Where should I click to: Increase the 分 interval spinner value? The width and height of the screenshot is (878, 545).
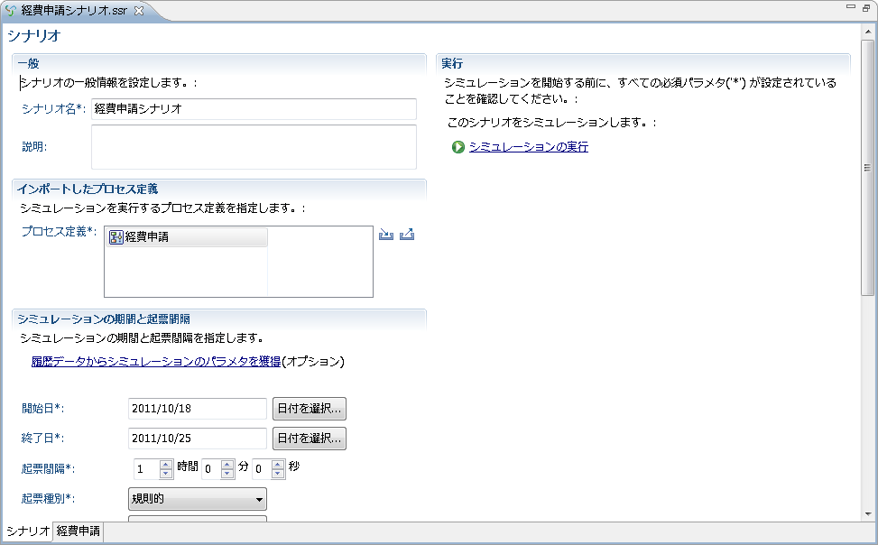coord(226,465)
